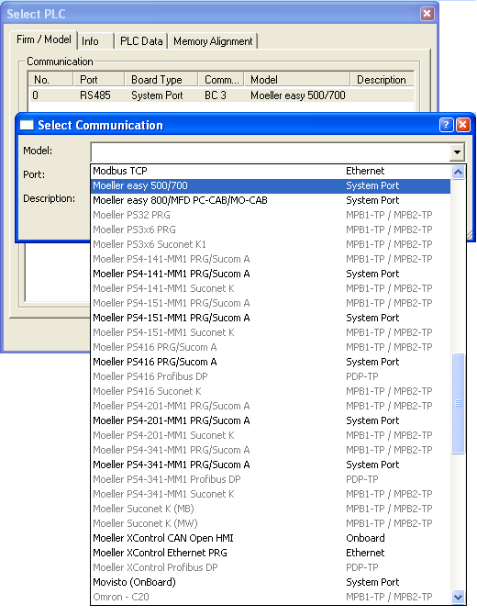477x616 pixels.
Task: Click the model list scrollbar thumb
Action: (458, 403)
